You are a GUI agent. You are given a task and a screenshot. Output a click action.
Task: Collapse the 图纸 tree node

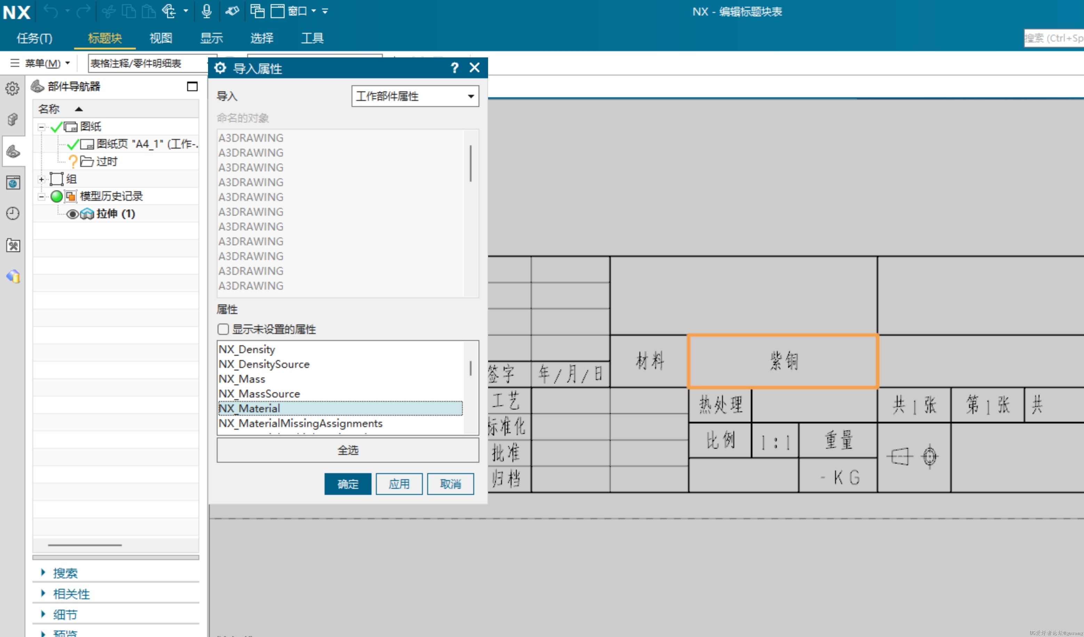point(41,127)
